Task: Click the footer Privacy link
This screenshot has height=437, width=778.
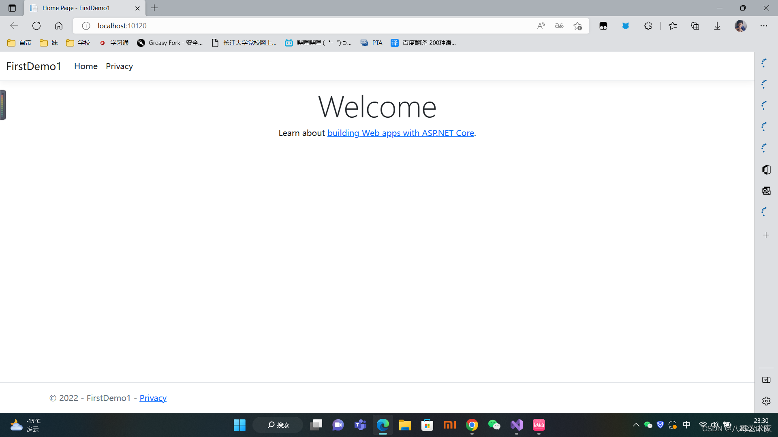Action: pyautogui.click(x=153, y=398)
